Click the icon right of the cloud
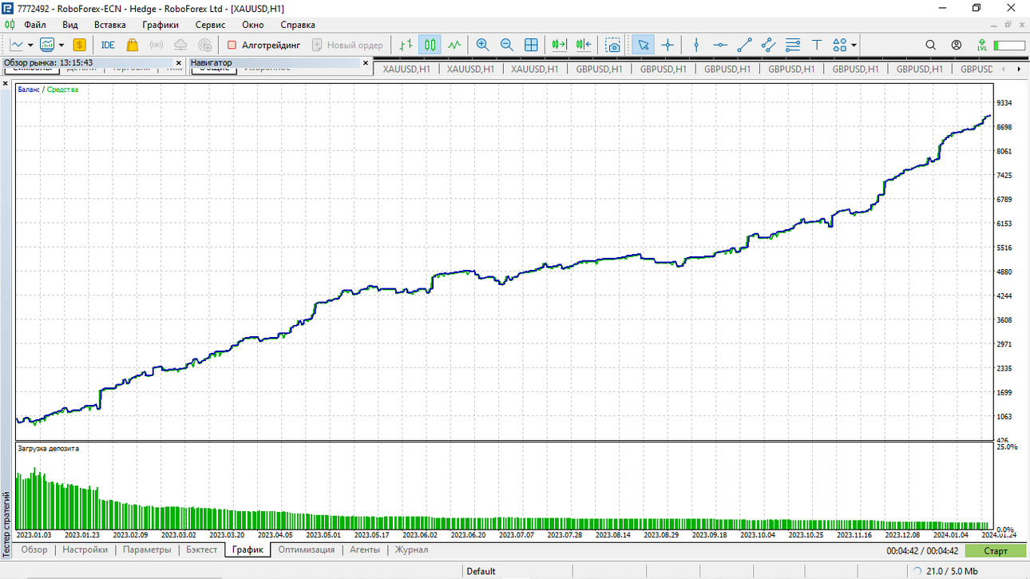Image resolution: width=1030 pixels, height=579 pixels. (x=205, y=45)
